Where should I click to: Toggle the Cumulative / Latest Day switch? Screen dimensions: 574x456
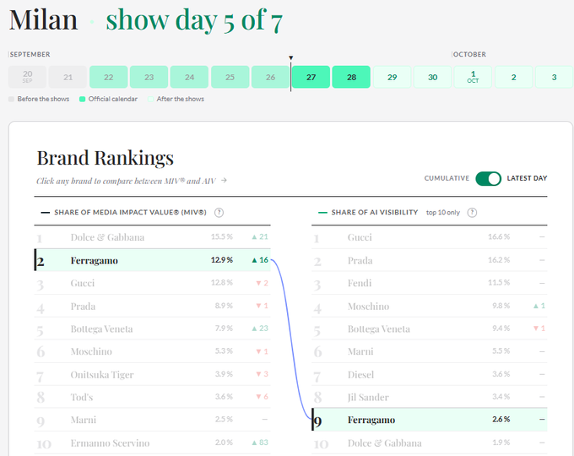(488, 179)
